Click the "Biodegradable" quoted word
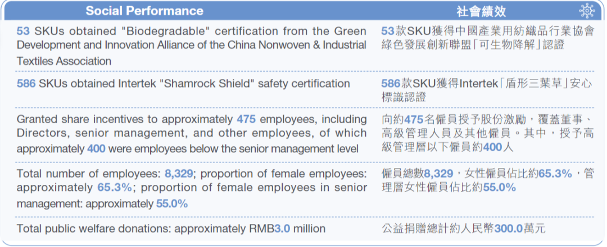The width and height of the screenshot is (607, 247). (165, 31)
